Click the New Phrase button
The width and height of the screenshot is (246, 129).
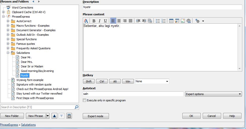click(36, 116)
